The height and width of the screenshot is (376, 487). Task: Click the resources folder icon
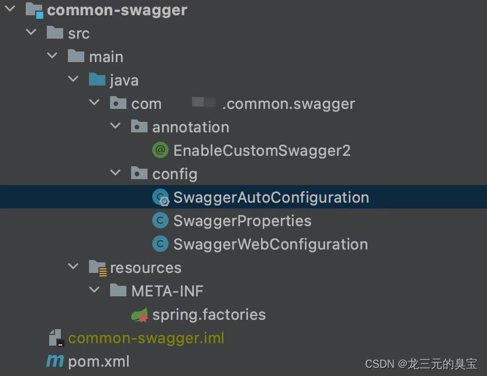(x=98, y=268)
